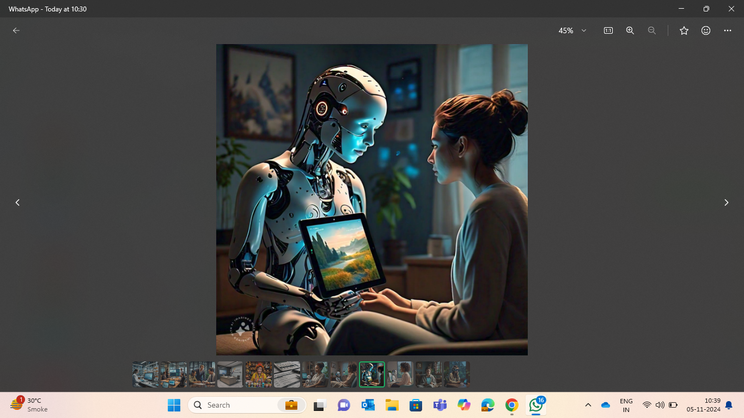The width and height of the screenshot is (744, 418).
Task: Open the weather widget showing 30°C Smoke
Action: [29, 405]
